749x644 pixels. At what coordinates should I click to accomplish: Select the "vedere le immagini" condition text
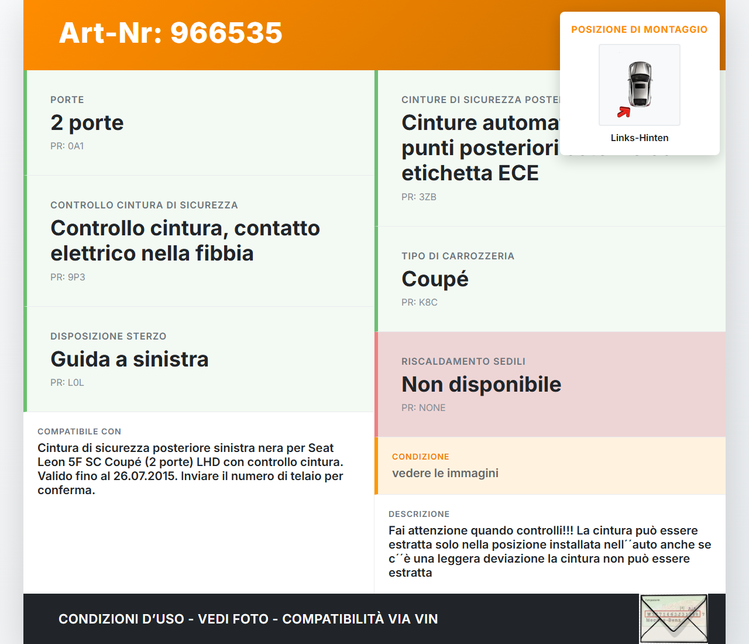[445, 473]
